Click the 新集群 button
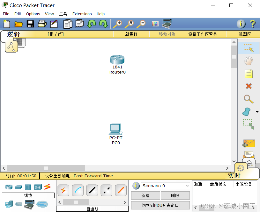This screenshot has height=212, width=260. pyautogui.click(x=131, y=34)
